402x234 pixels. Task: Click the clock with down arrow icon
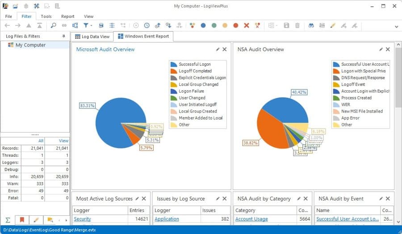click(168, 25)
